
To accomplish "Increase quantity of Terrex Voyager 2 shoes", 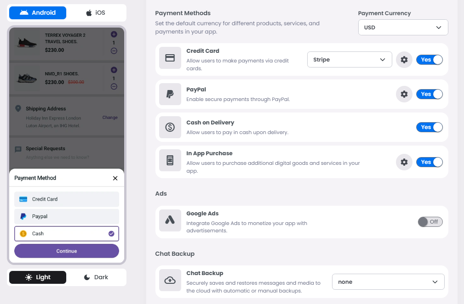I will point(114,34).
